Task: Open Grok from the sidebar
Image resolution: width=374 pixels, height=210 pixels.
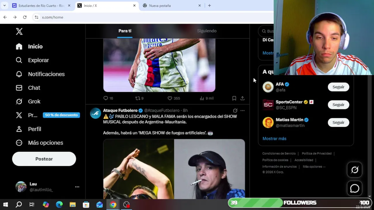Action: [x=28, y=101]
